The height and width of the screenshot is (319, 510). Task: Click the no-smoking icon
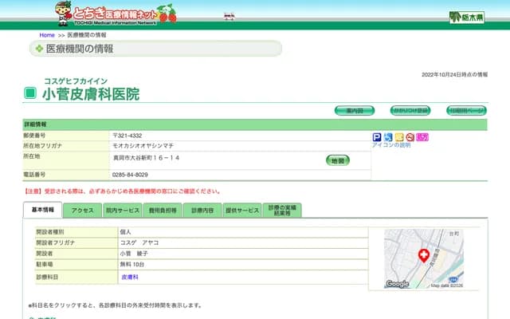(x=410, y=137)
